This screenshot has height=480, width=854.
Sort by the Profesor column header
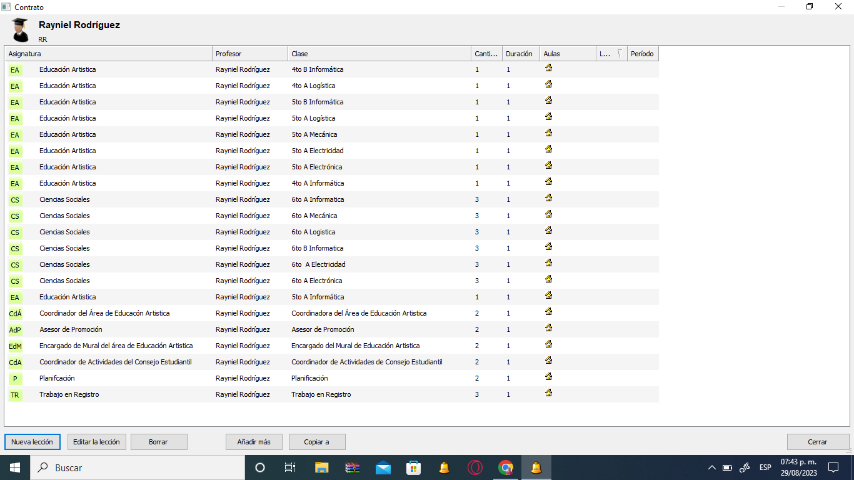249,54
